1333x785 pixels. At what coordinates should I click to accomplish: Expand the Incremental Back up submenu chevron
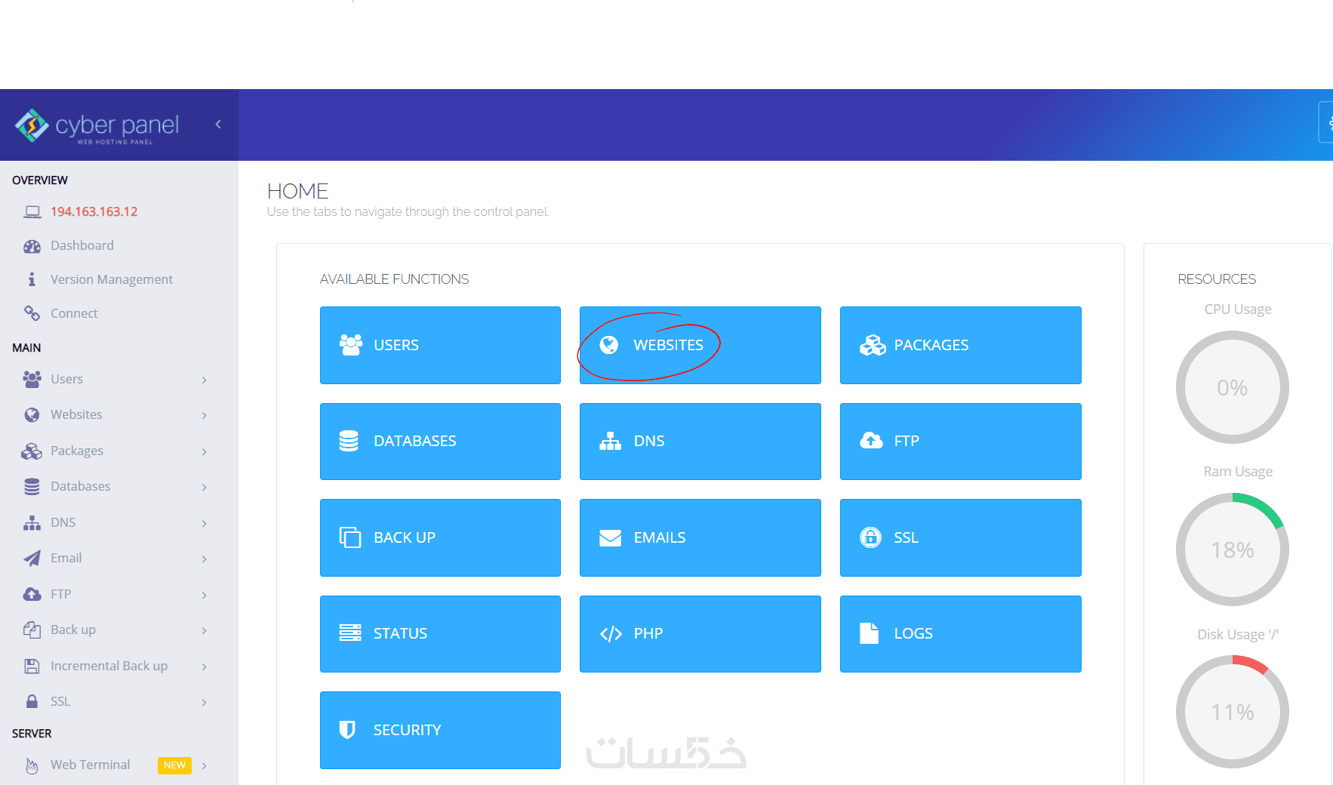pyautogui.click(x=204, y=666)
